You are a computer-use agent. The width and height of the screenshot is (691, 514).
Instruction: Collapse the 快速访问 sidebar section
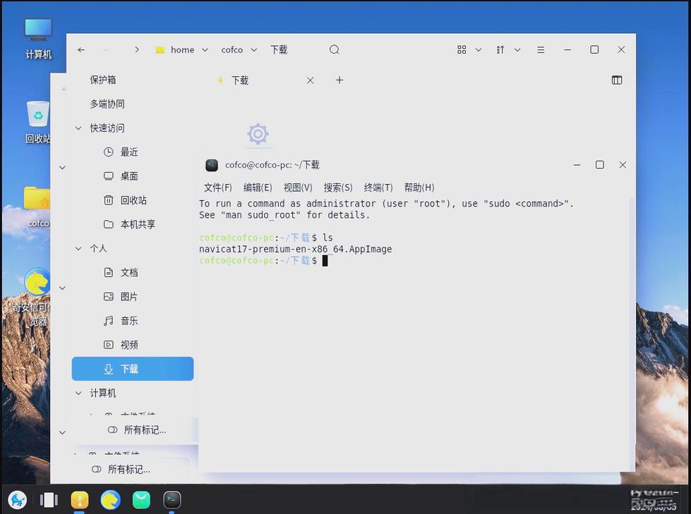point(78,128)
